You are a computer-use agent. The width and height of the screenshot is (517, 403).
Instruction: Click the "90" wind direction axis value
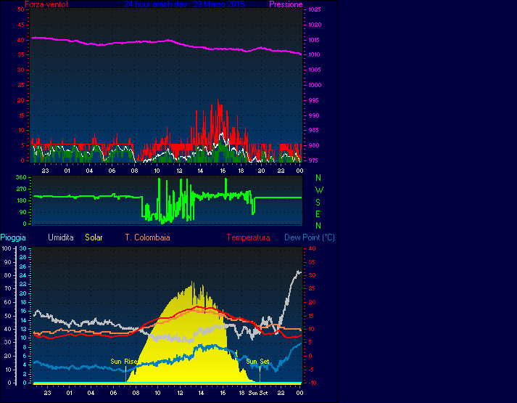pyautogui.click(x=23, y=212)
